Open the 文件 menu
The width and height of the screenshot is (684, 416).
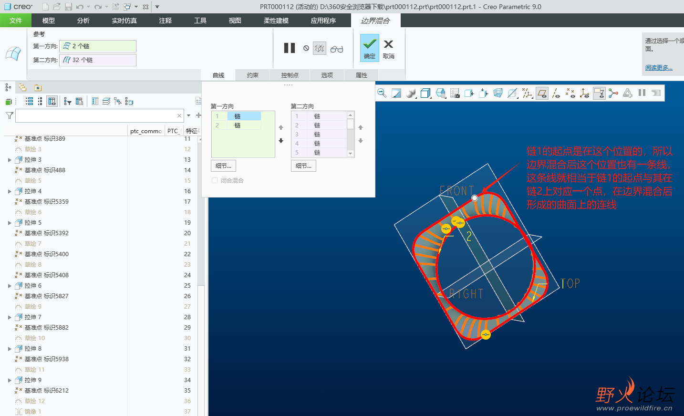click(16, 21)
